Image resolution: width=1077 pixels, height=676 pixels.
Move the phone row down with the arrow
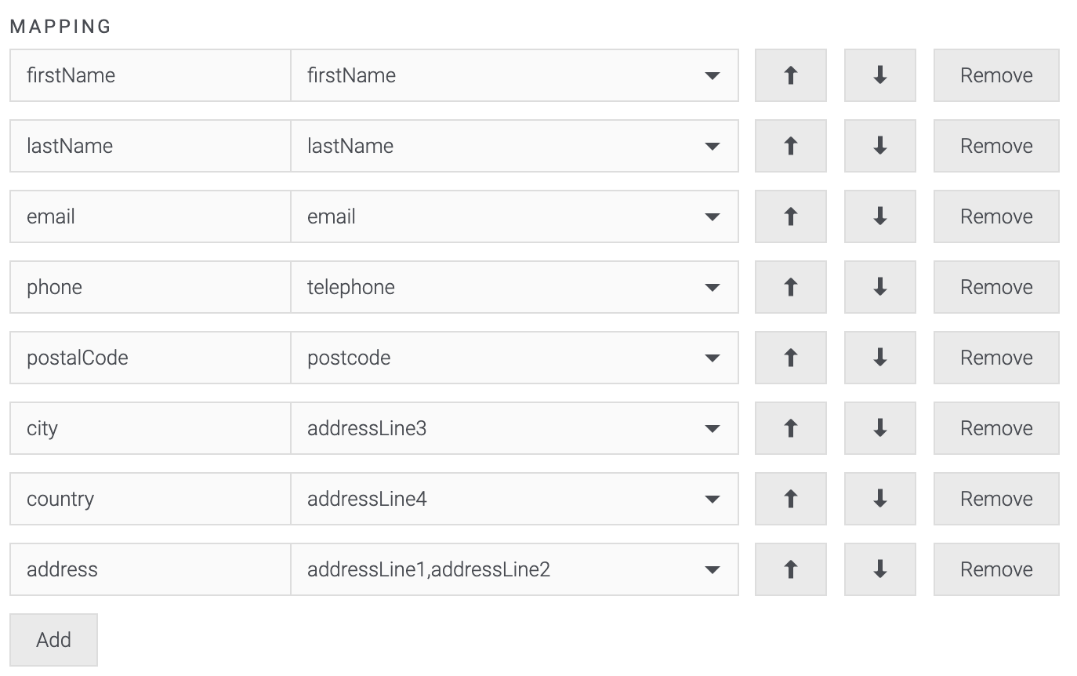pyautogui.click(x=879, y=287)
